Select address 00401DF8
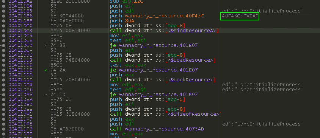Viewport: 320px width, 138px height. [x=20, y=124]
